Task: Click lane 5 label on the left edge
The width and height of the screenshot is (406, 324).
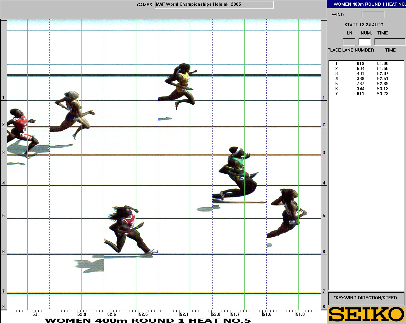Action: tap(3, 216)
